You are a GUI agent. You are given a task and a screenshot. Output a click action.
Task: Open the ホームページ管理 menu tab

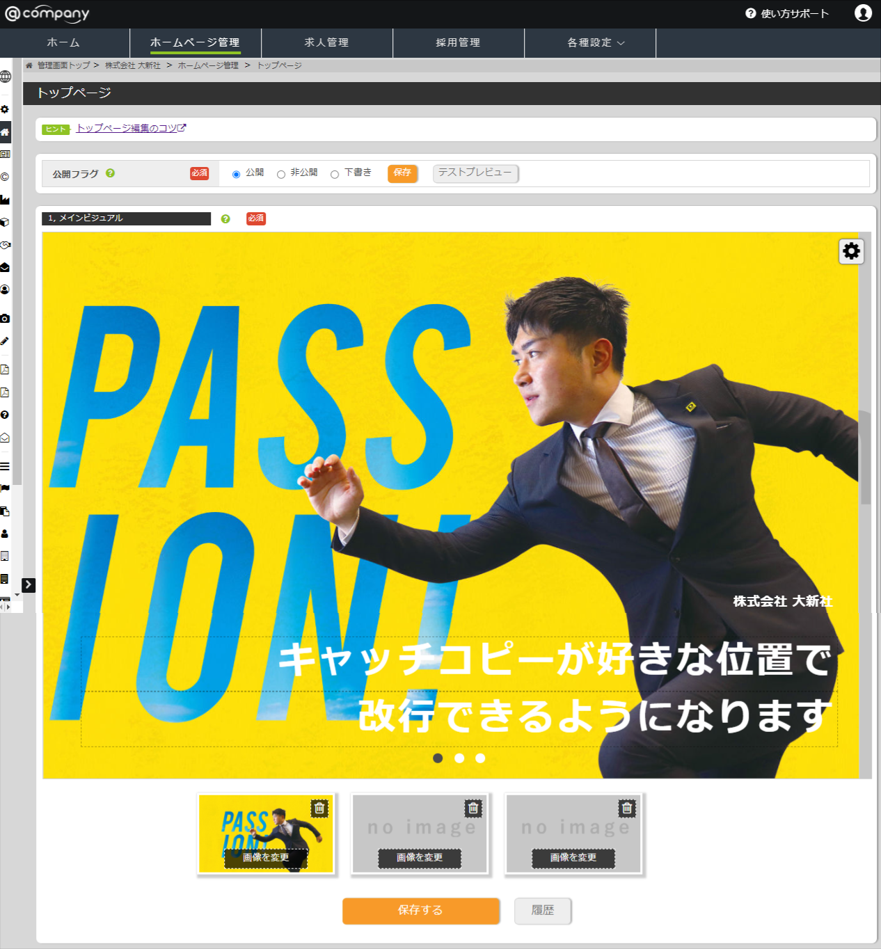pyautogui.click(x=196, y=42)
